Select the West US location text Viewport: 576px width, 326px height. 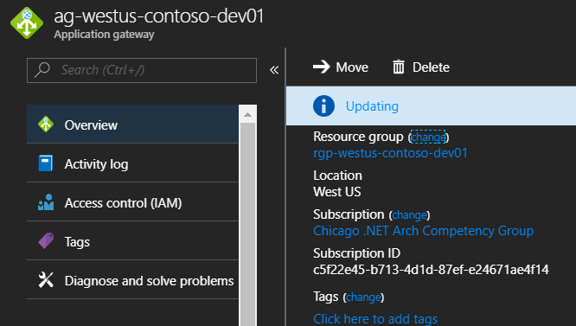(336, 192)
